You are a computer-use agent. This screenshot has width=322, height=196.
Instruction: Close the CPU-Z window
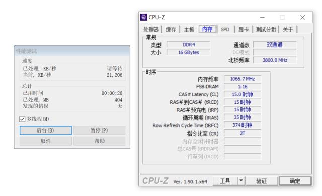303,17
